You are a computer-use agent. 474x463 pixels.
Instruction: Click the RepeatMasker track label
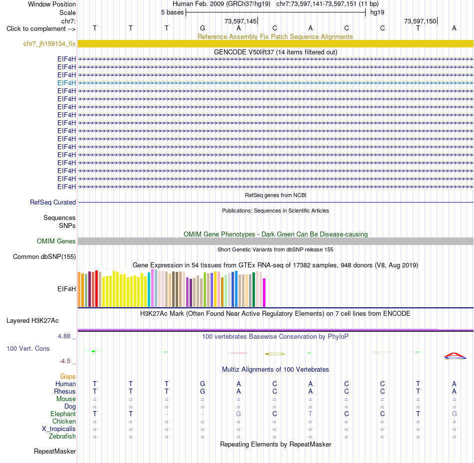pyautogui.click(x=55, y=451)
